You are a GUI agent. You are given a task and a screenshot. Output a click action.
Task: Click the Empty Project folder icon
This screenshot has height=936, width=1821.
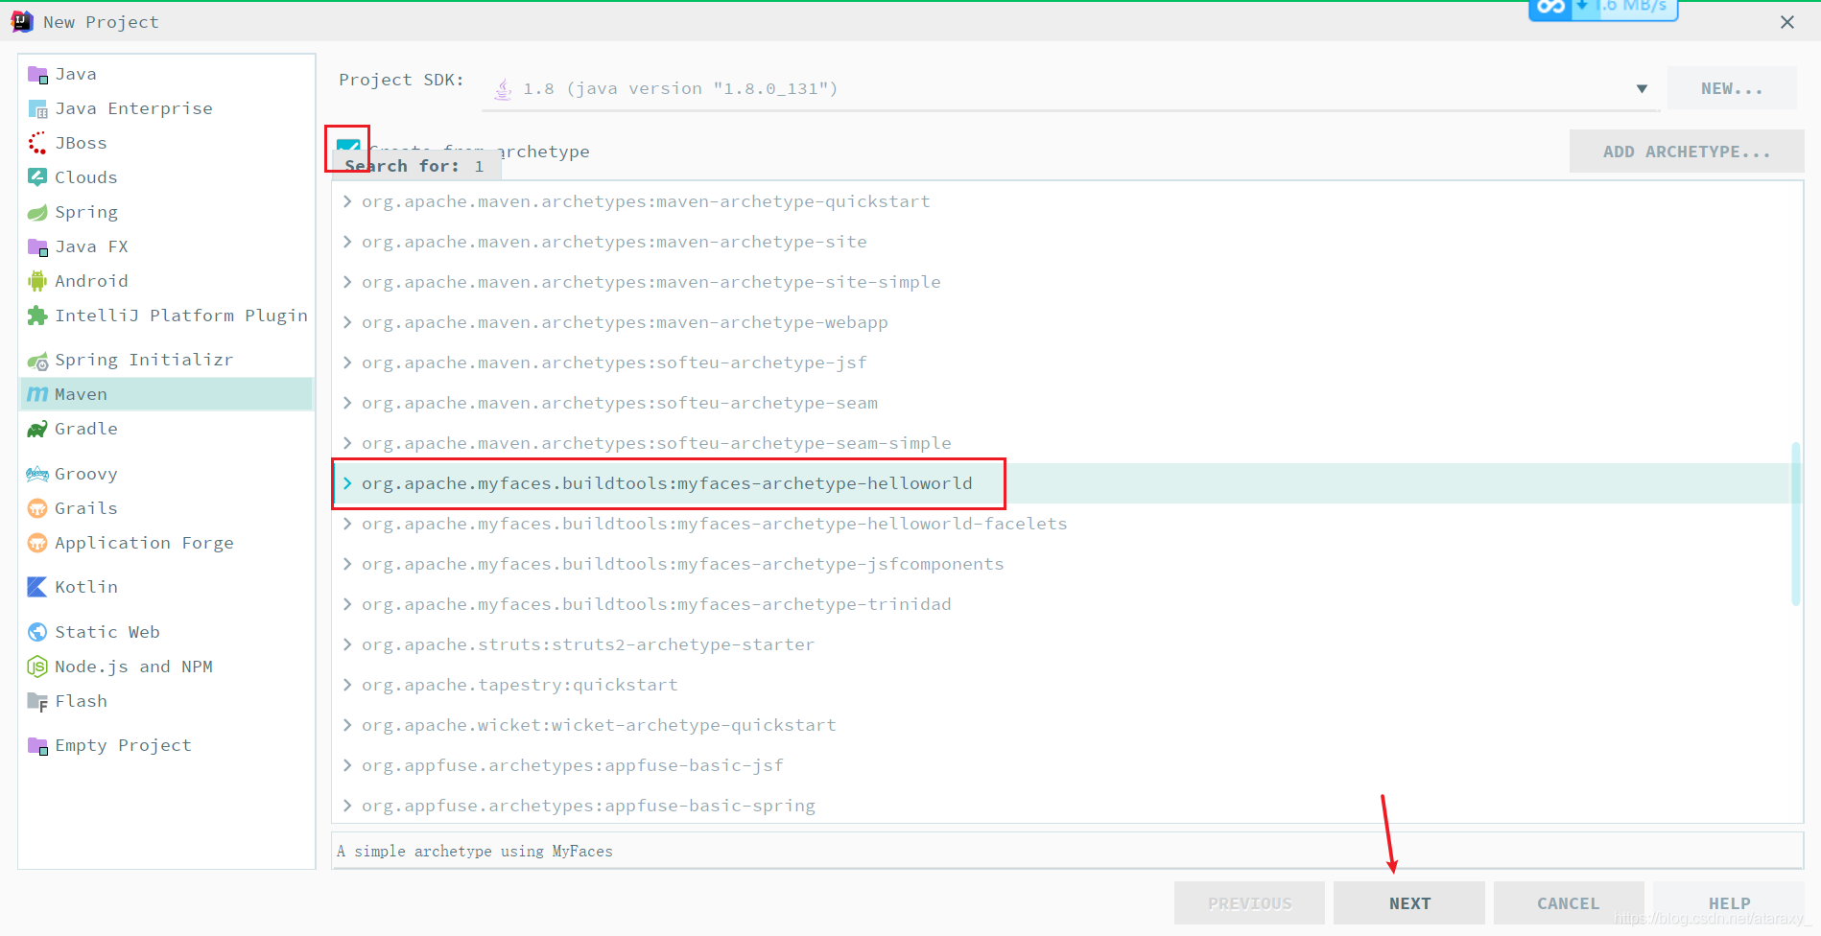tap(37, 746)
